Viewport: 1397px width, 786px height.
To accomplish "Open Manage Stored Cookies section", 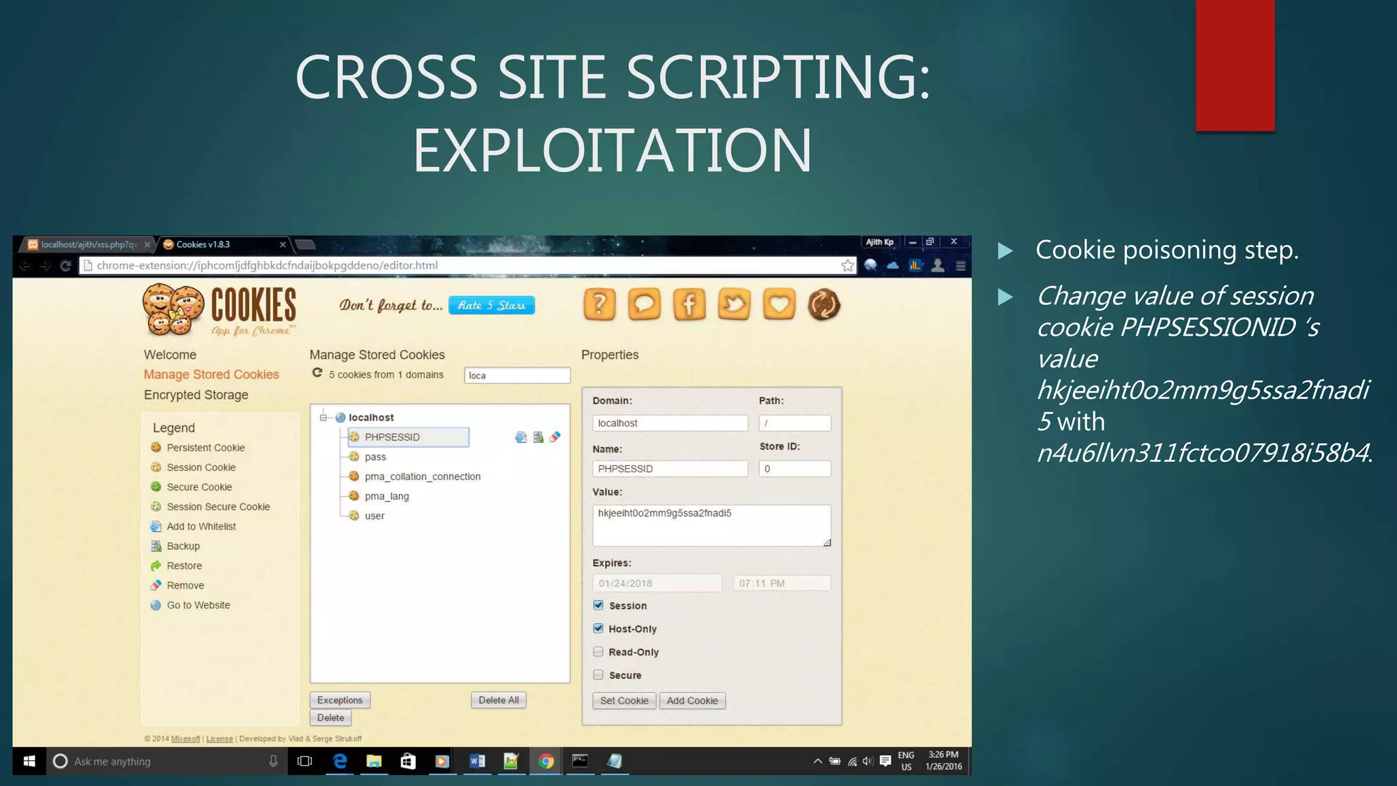I will pos(211,375).
